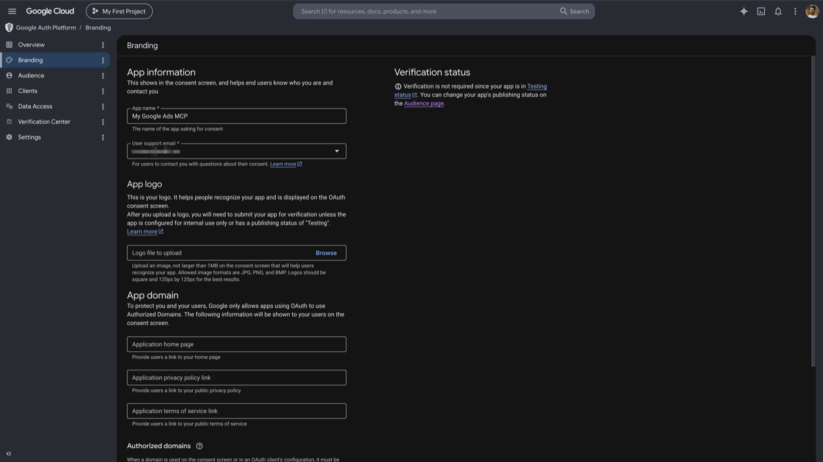Click the Authorized domains help icon
Viewport: 823px width, 462px height.
click(199, 446)
